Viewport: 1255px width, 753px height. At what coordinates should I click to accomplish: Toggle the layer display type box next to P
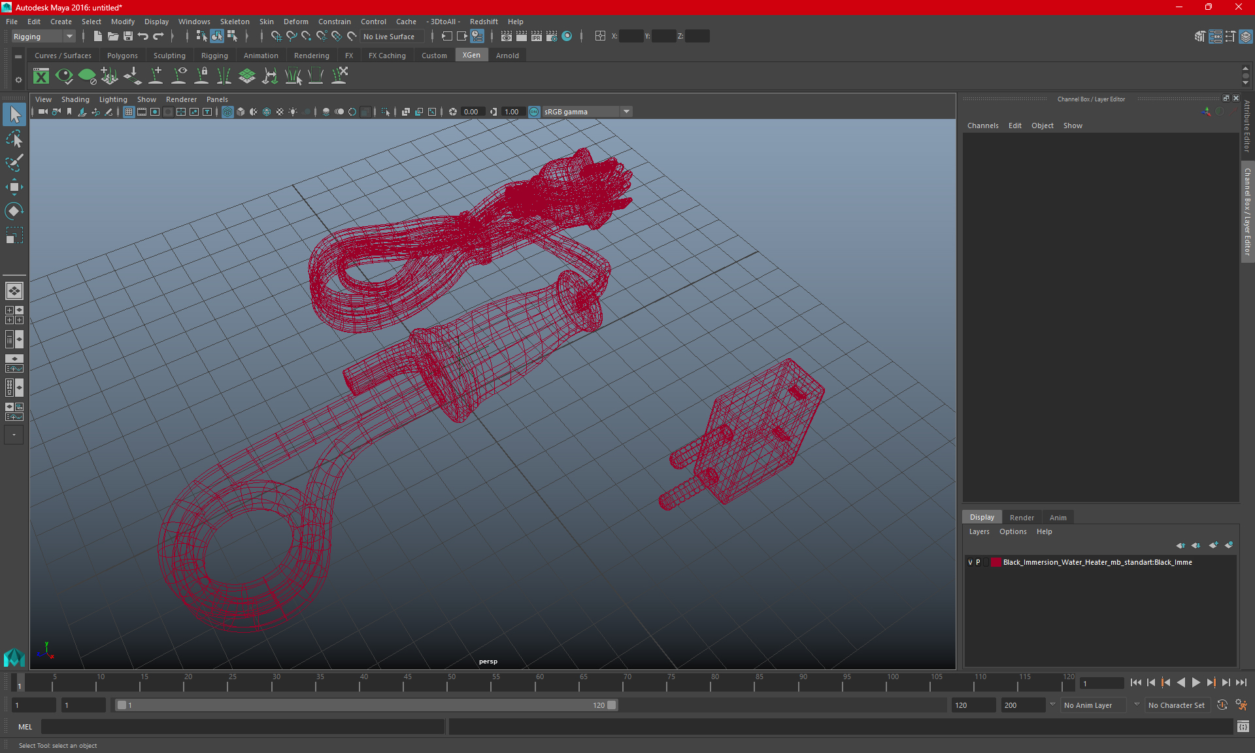coord(986,562)
